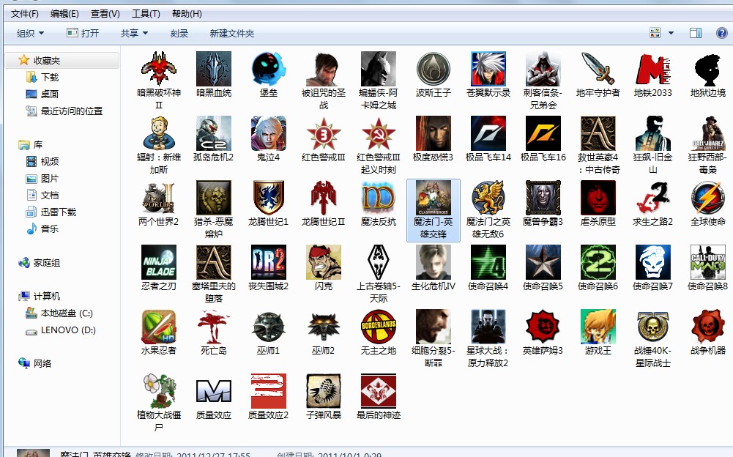Go to 桌面 in the sidebar
Viewport: 733px width, 457px height.
tap(50, 94)
